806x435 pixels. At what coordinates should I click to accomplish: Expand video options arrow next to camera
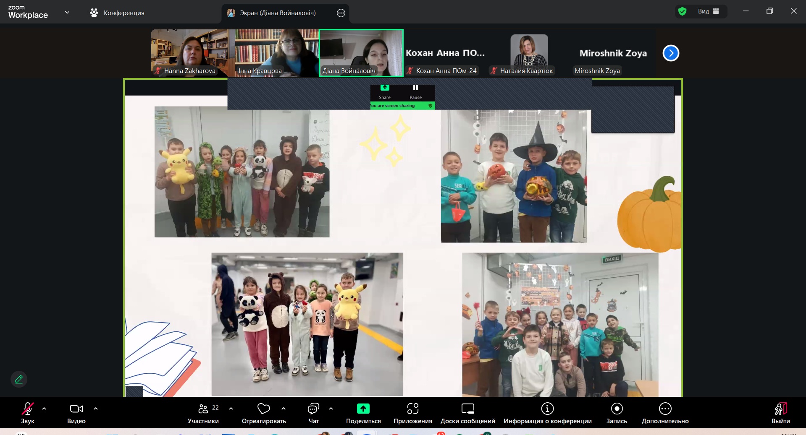click(96, 409)
